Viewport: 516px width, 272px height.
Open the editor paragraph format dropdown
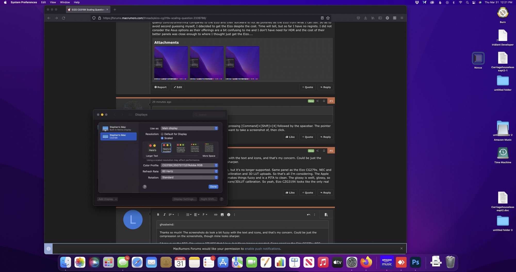[x=205, y=215]
